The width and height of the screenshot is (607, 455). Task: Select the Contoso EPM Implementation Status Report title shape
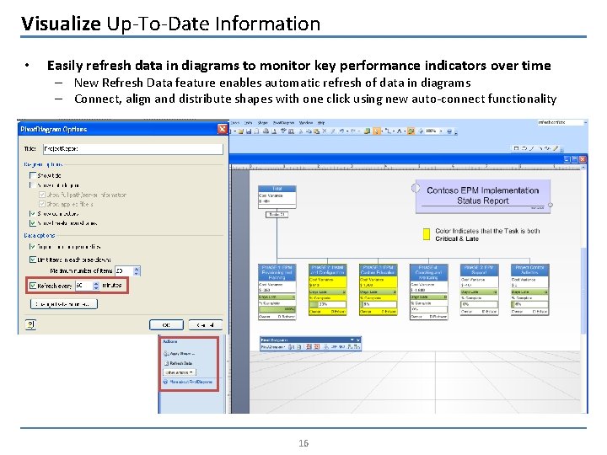tap(483, 195)
